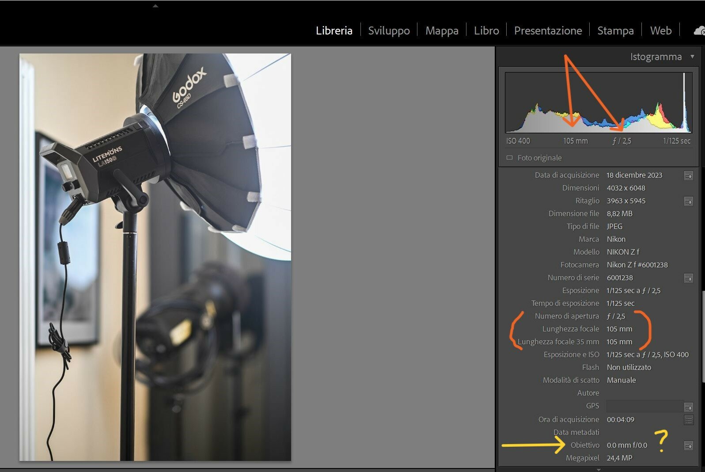Open the Mappa module
Image resolution: width=705 pixels, height=472 pixels.
tap(442, 30)
